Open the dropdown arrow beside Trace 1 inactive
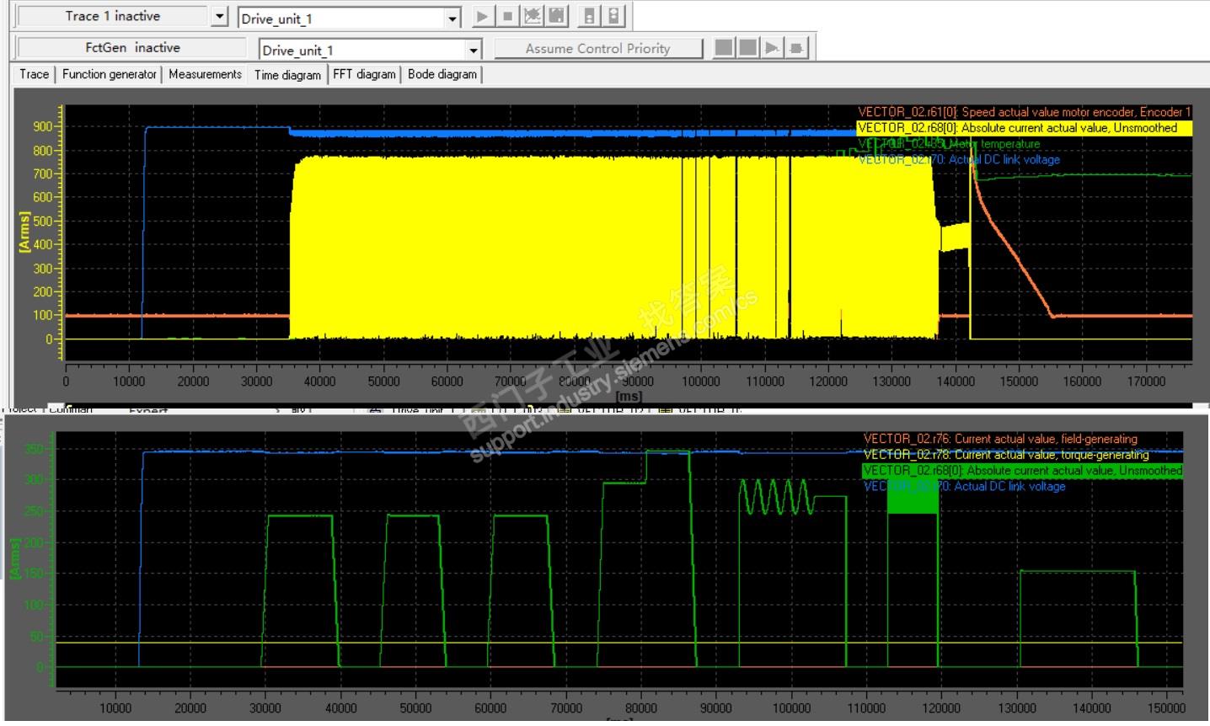 220,17
